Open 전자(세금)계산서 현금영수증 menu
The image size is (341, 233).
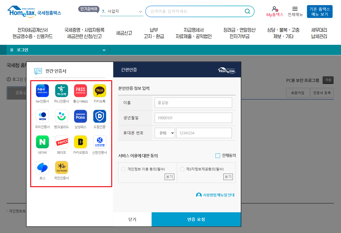tap(32, 33)
